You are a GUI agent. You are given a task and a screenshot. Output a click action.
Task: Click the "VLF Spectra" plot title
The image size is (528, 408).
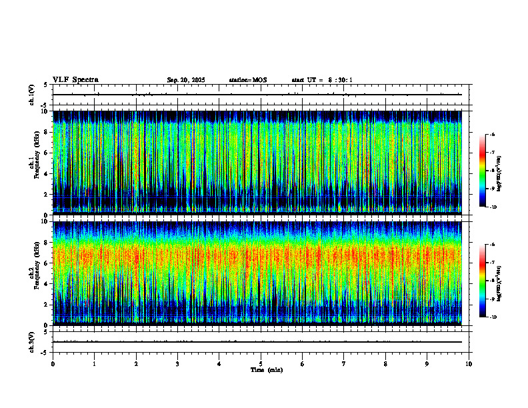coord(76,80)
